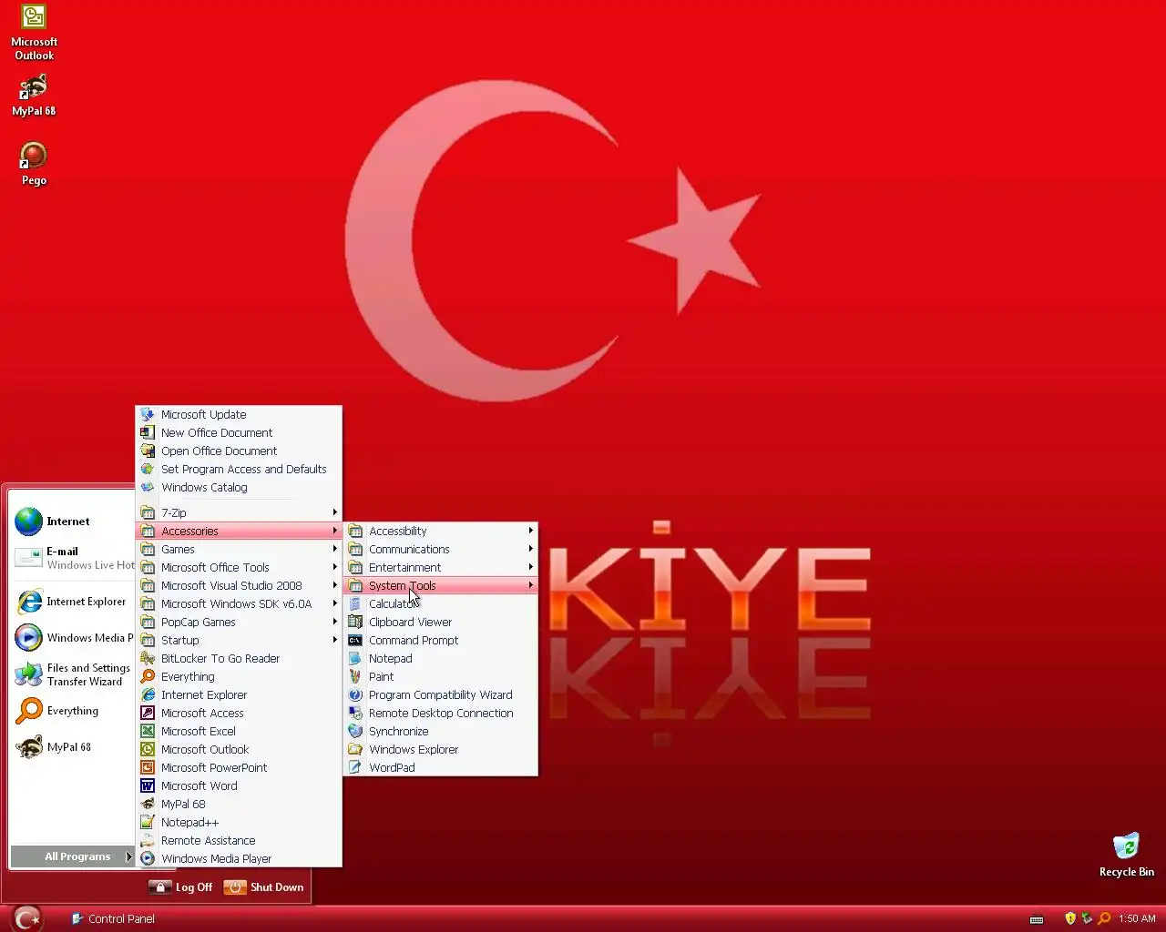The width and height of the screenshot is (1166, 932).
Task: Choose Set Program Access and Defaults
Action: tap(239, 469)
